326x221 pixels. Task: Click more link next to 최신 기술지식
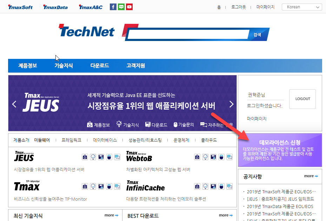pyautogui.click(x=112, y=215)
